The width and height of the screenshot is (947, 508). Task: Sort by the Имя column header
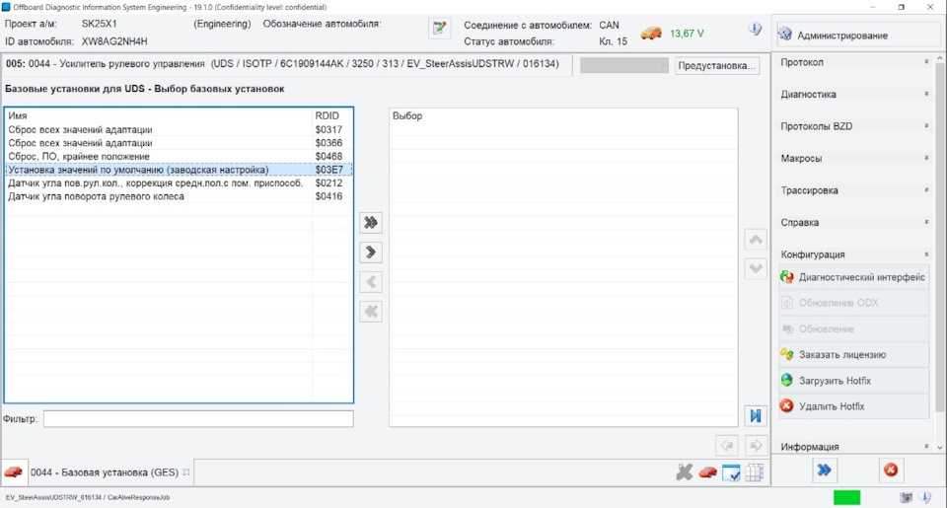coord(158,115)
